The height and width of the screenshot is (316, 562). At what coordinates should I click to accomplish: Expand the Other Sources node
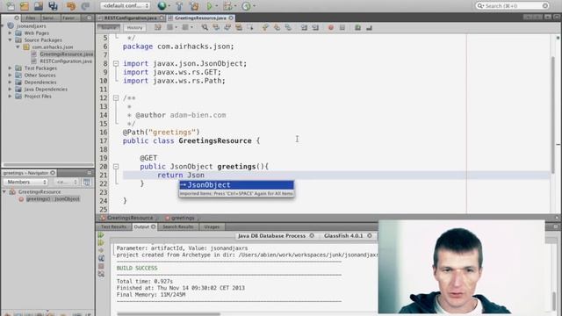coord(10,75)
